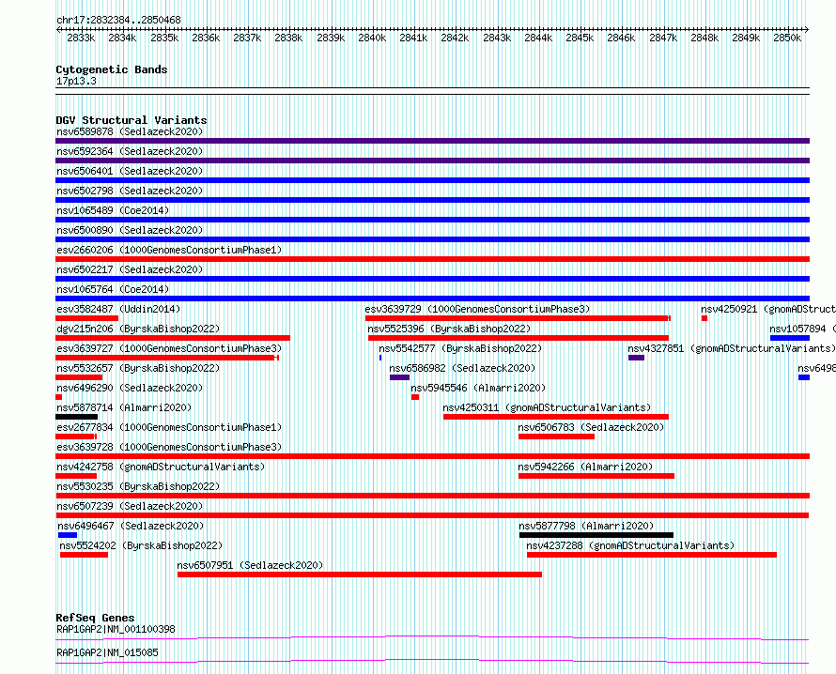Screen dimensions: 836x674
Task: Click the nsv5542577 (ByrskaBishop2022) label
Action: [460, 348]
